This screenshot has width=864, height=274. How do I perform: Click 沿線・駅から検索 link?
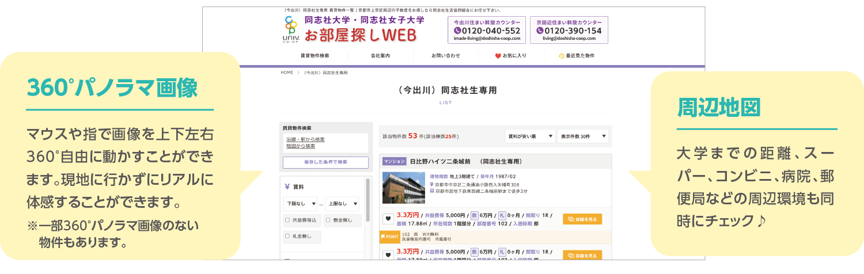pyautogui.click(x=305, y=139)
